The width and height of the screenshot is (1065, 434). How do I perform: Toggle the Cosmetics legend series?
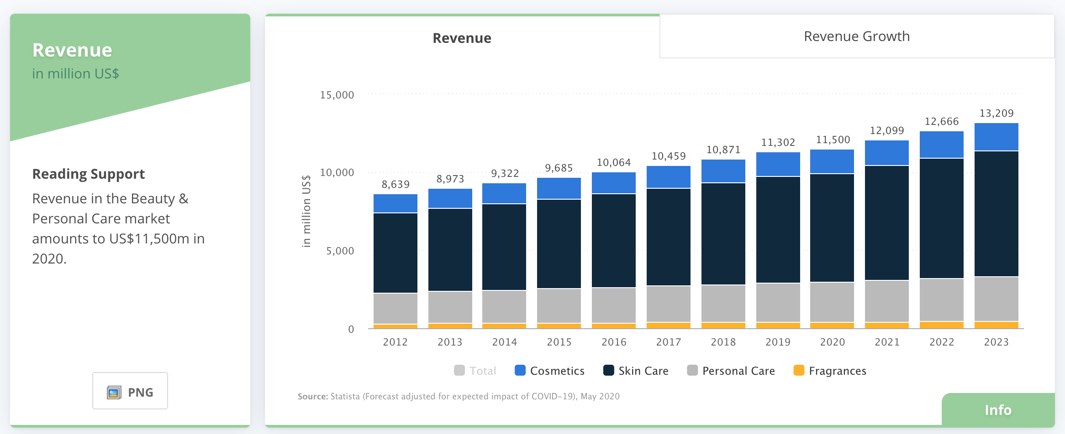[x=549, y=371]
